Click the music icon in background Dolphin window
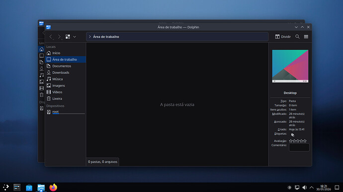Viewport: 343px width, 192px height. (x=42, y=75)
